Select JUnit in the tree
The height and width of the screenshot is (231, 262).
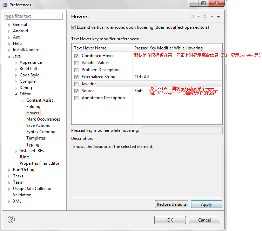click(24, 157)
